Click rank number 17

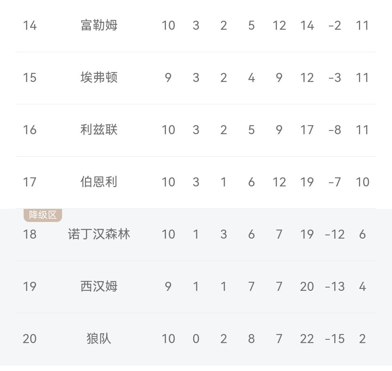30,182
